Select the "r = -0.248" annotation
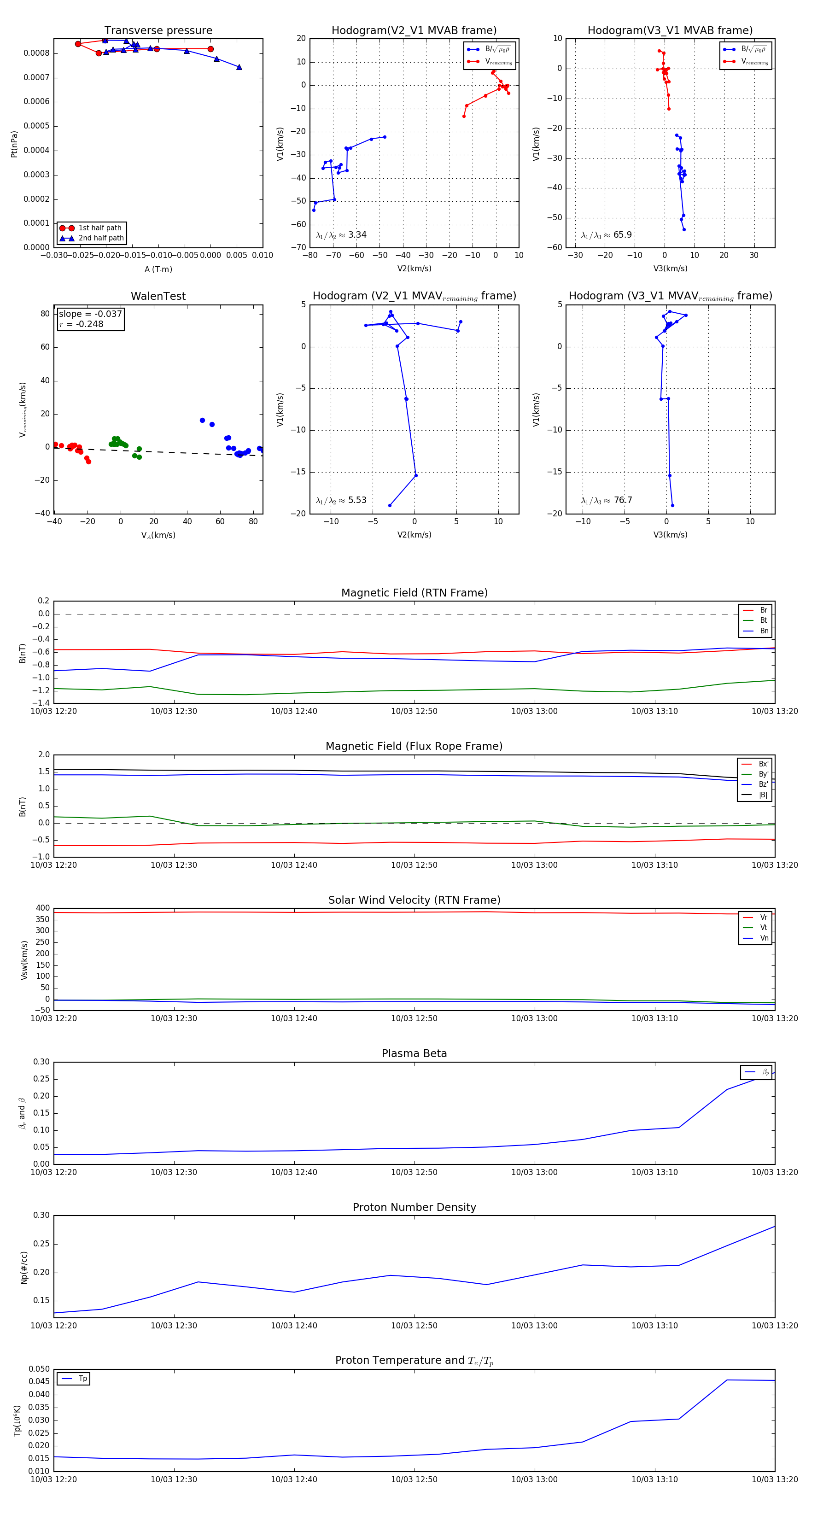The image size is (829, 1520). point(82,324)
